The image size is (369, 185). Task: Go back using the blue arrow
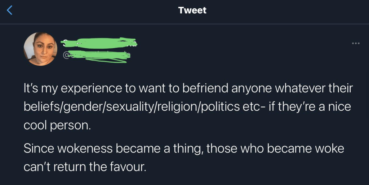tap(10, 10)
